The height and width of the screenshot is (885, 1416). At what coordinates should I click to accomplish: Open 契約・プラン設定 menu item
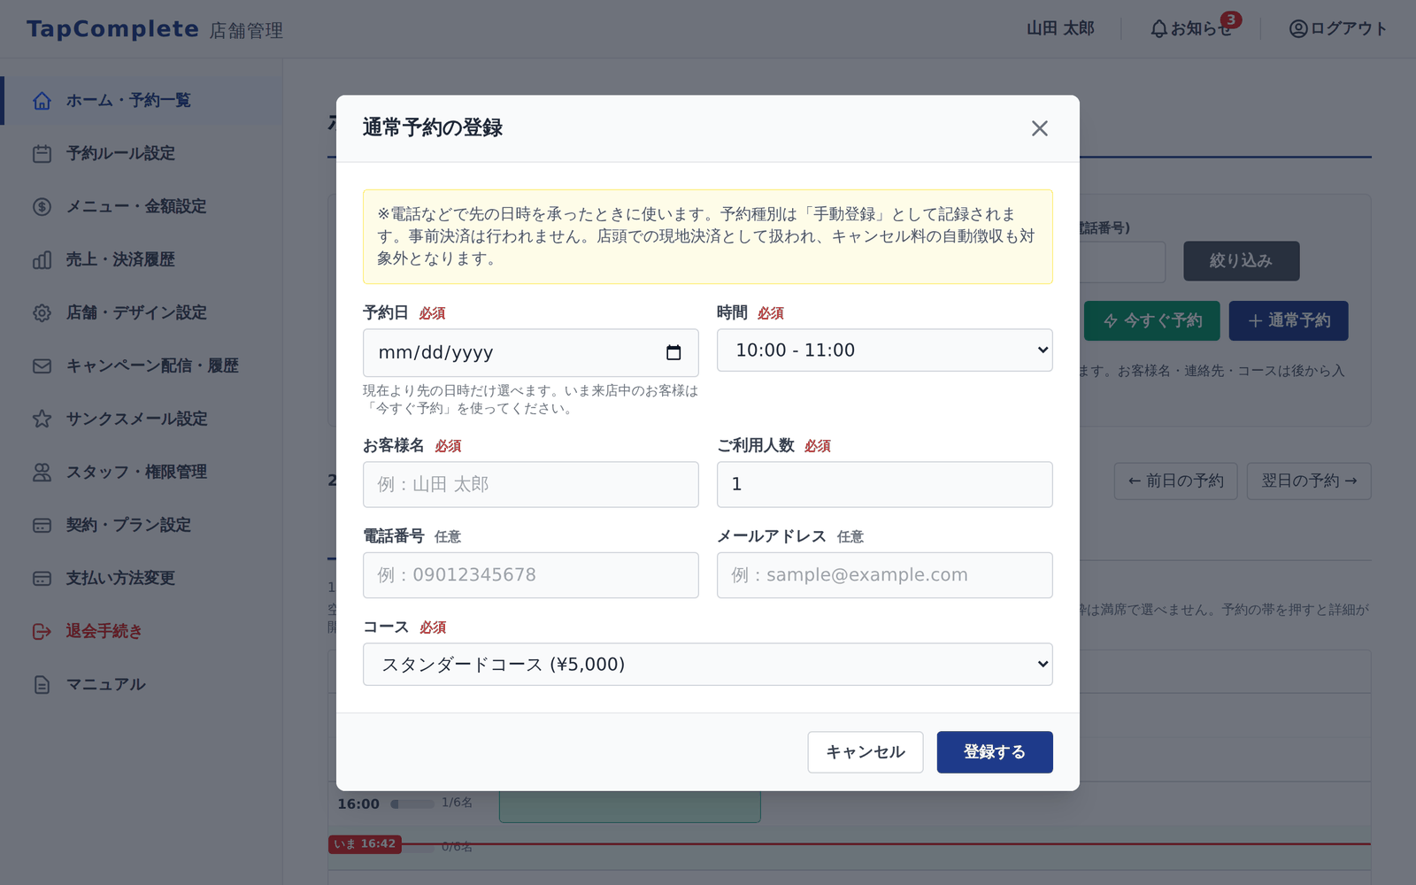click(x=142, y=526)
